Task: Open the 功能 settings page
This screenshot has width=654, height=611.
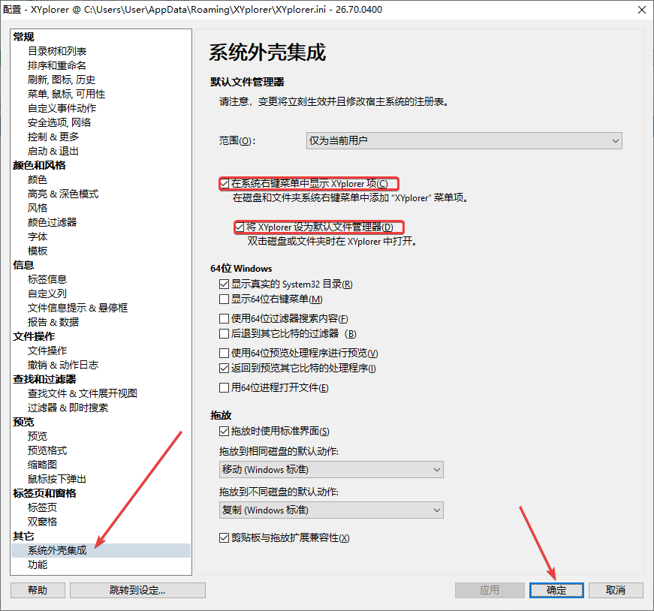Action: pyautogui.click(x=38, y=564)
